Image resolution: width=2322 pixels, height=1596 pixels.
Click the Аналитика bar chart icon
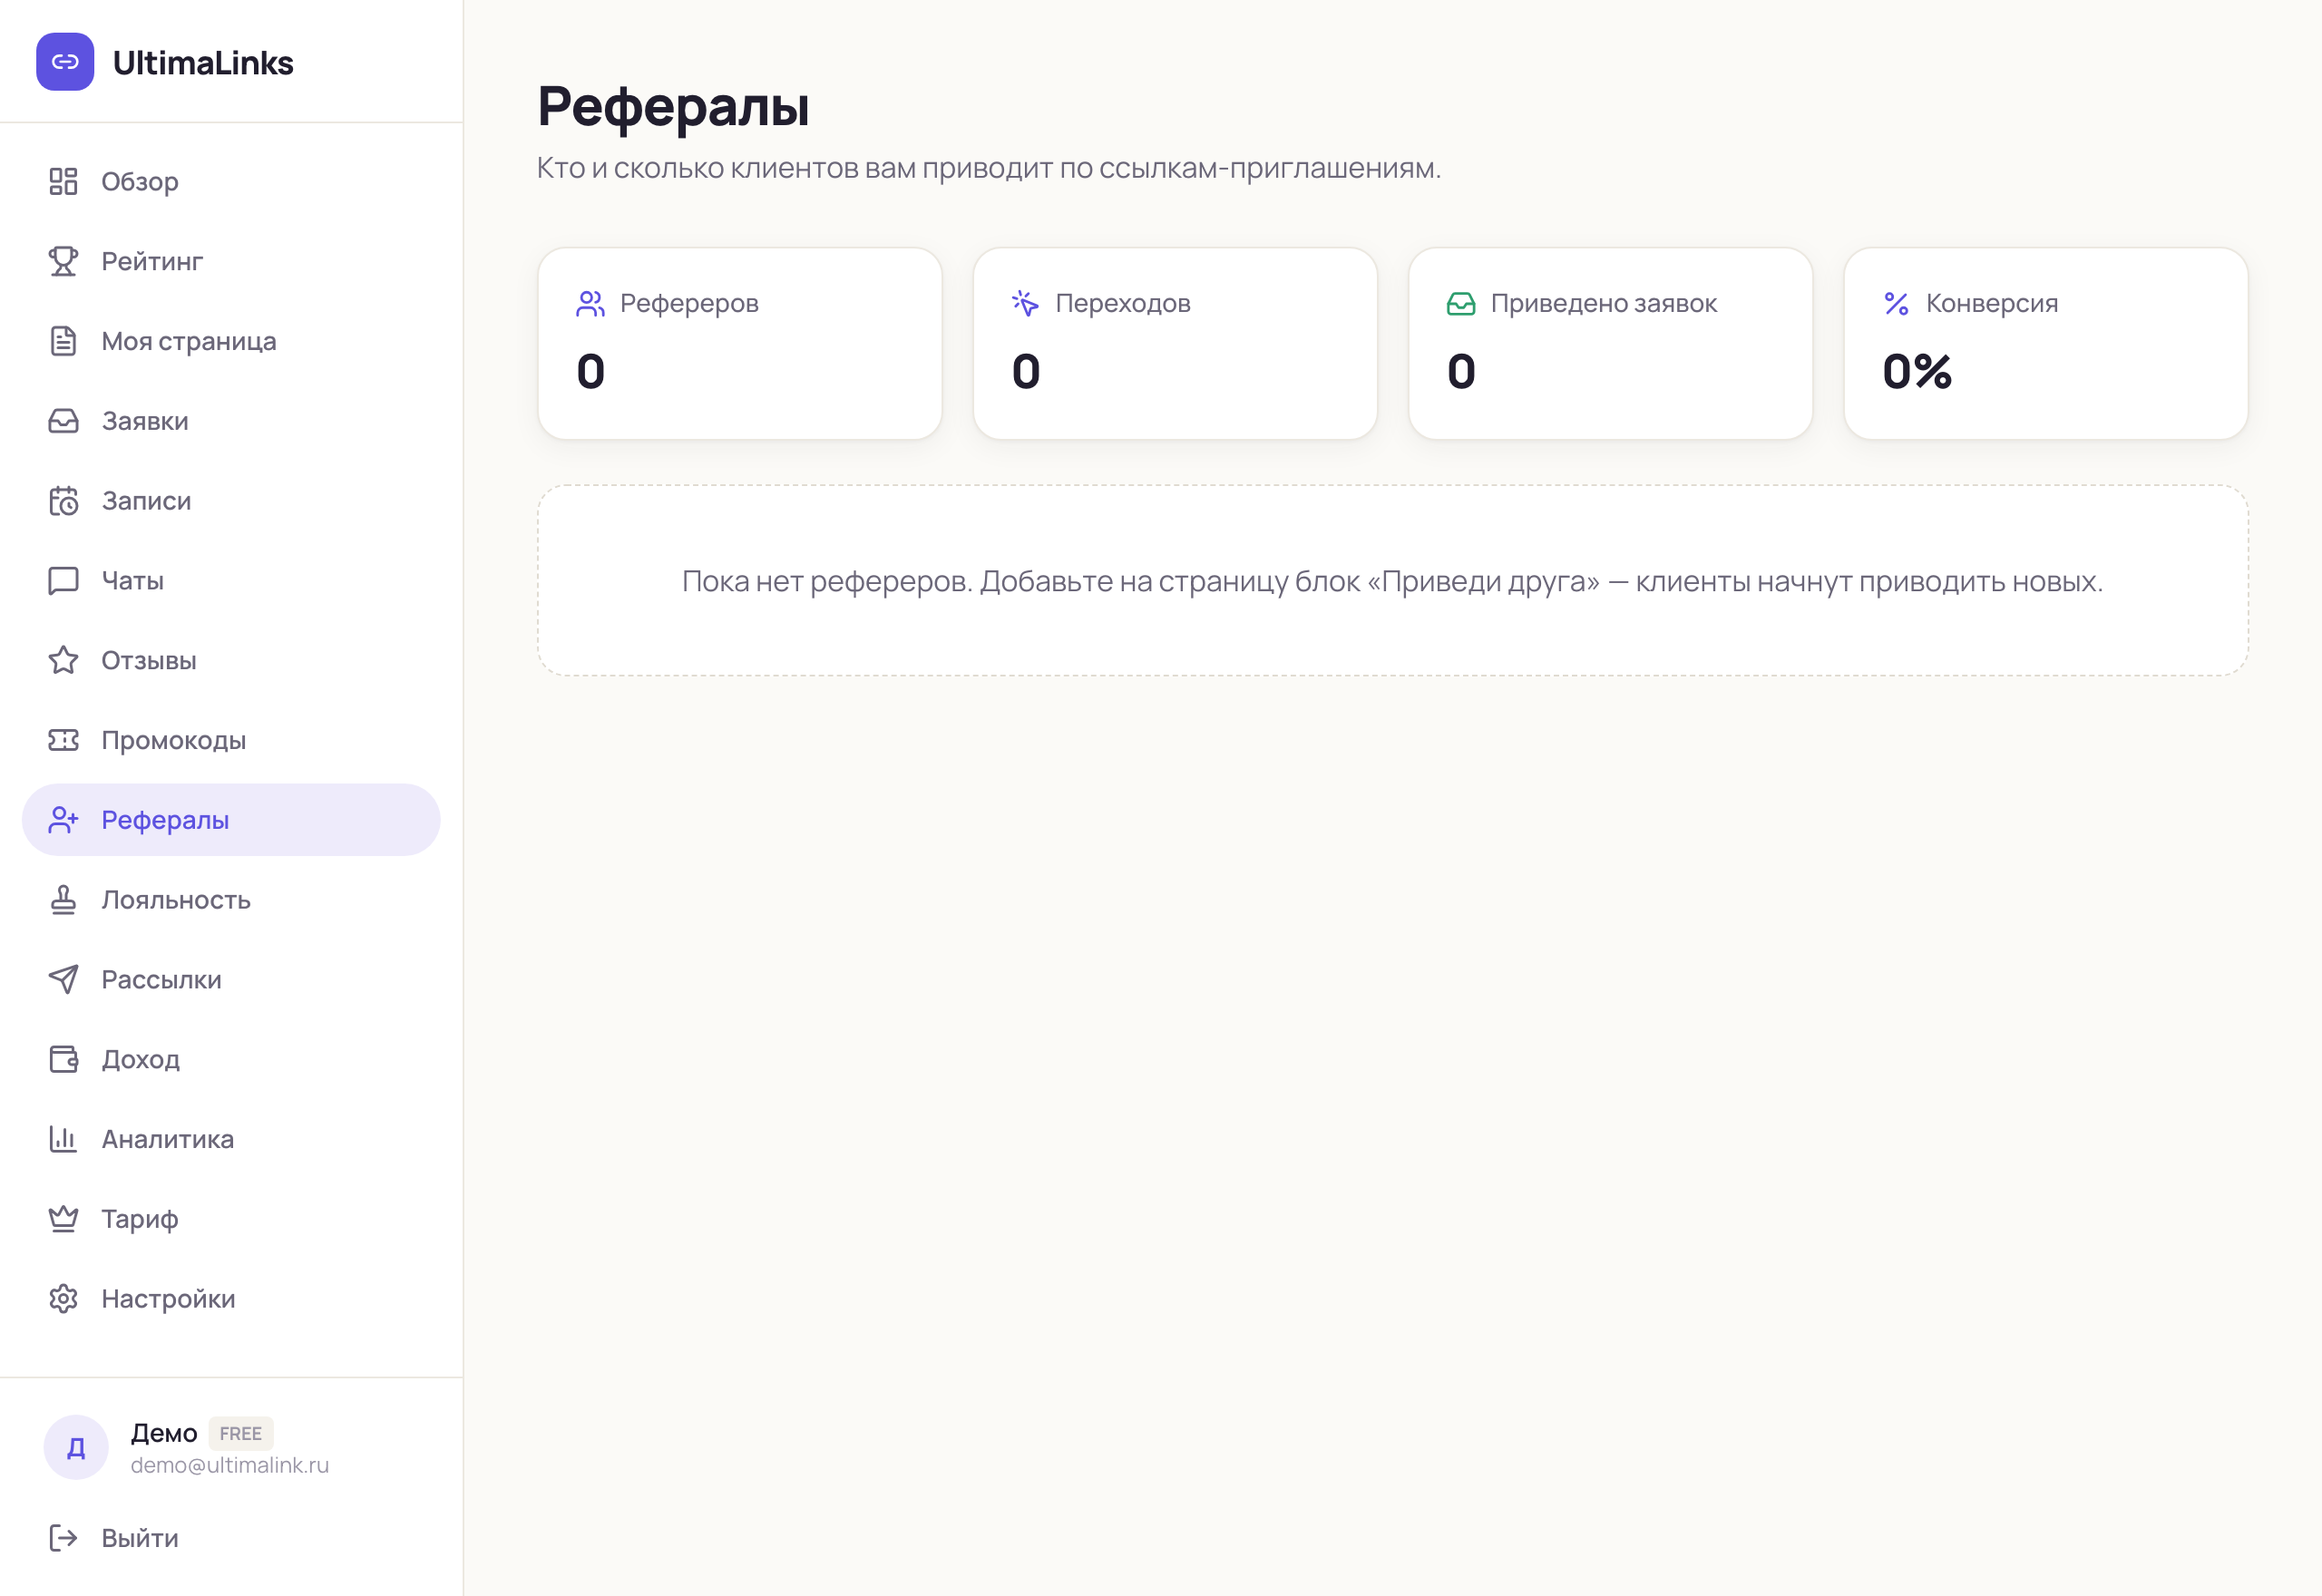63,1139
